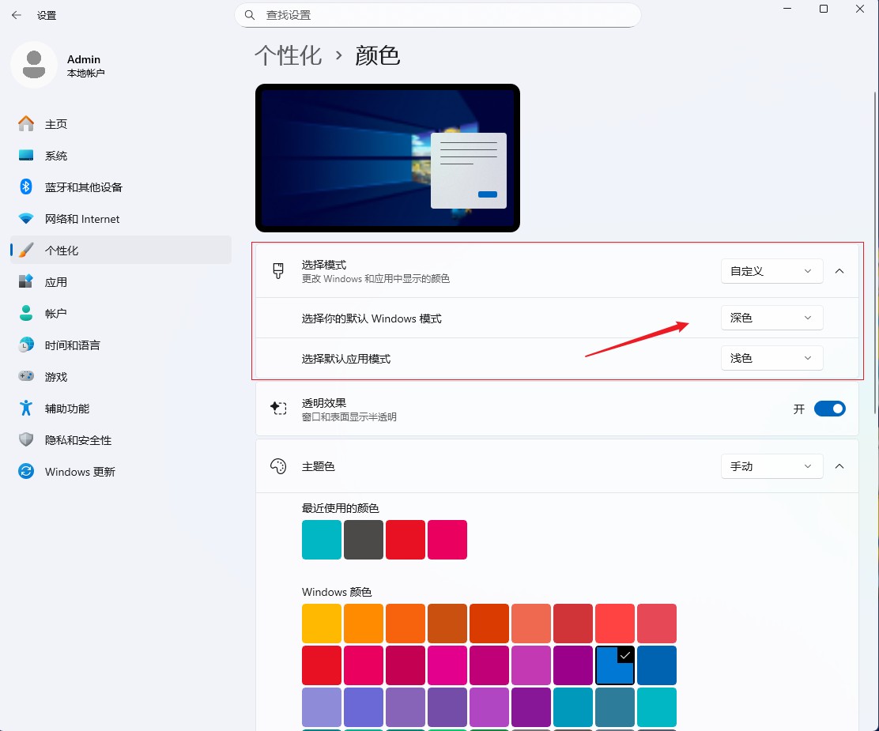Click the search magnifier icon
Image resolution: width=879 pixels, height=731 pixels.
pos(250,15)
